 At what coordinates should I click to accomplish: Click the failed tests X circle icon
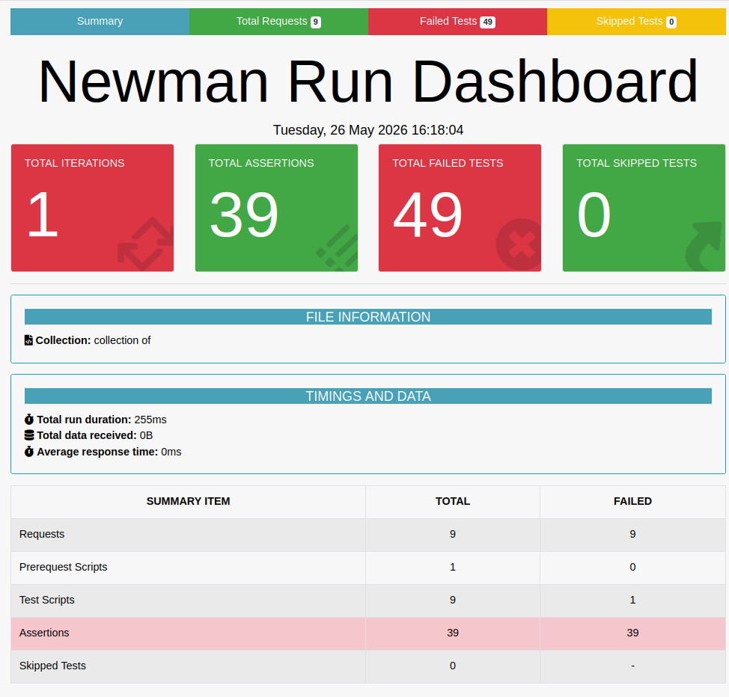(x=519, y=245)
